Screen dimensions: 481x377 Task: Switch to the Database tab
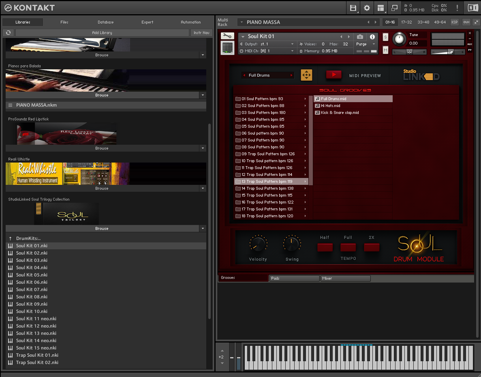point(106,22)
